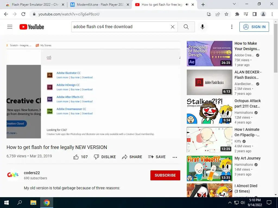This screenshot has height=208, width=278.
Task: Select the How to get flash tab
Action: coord(162,5)
